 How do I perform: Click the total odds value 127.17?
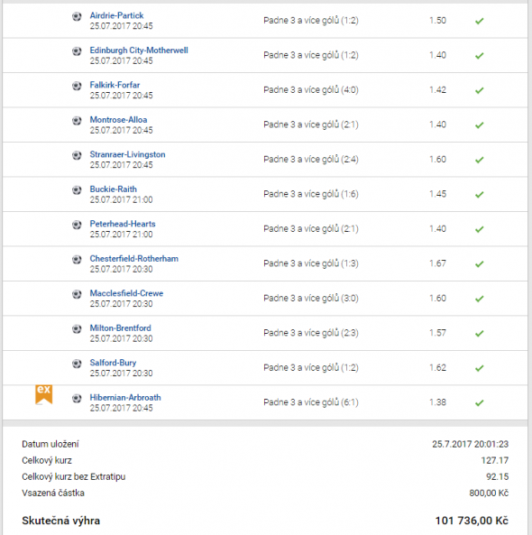494,460
